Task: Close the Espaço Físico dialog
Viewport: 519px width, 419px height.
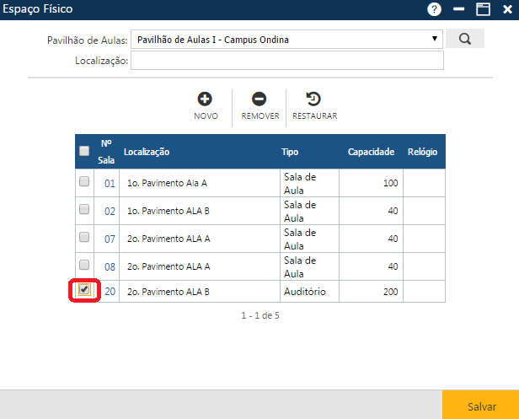Action: click(x=506, y=9)
